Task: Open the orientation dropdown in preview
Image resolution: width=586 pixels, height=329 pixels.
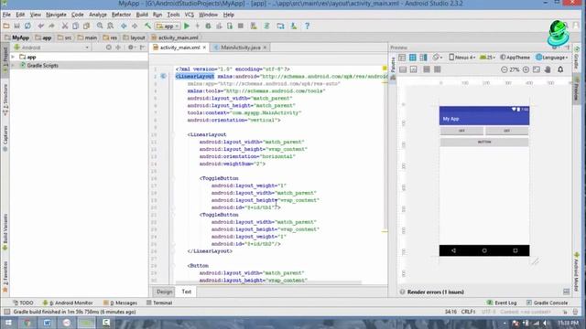Action: click(437, 58)
